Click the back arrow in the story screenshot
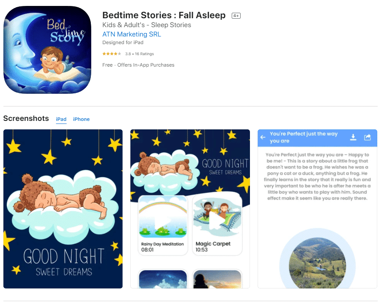This screenshot has width=390, height=305. [264, 137]
